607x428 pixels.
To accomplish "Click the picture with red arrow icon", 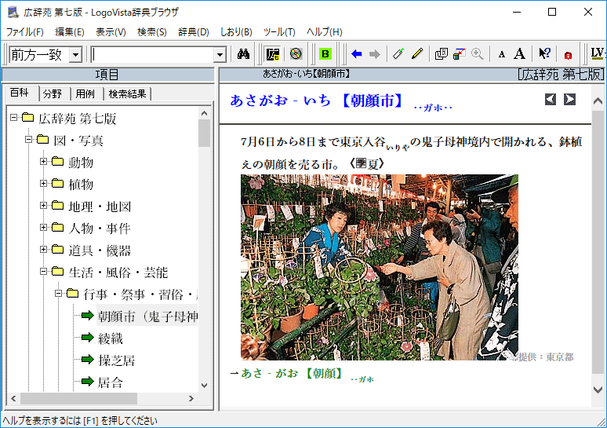I will pyautogui.click(x=459, y=54).
